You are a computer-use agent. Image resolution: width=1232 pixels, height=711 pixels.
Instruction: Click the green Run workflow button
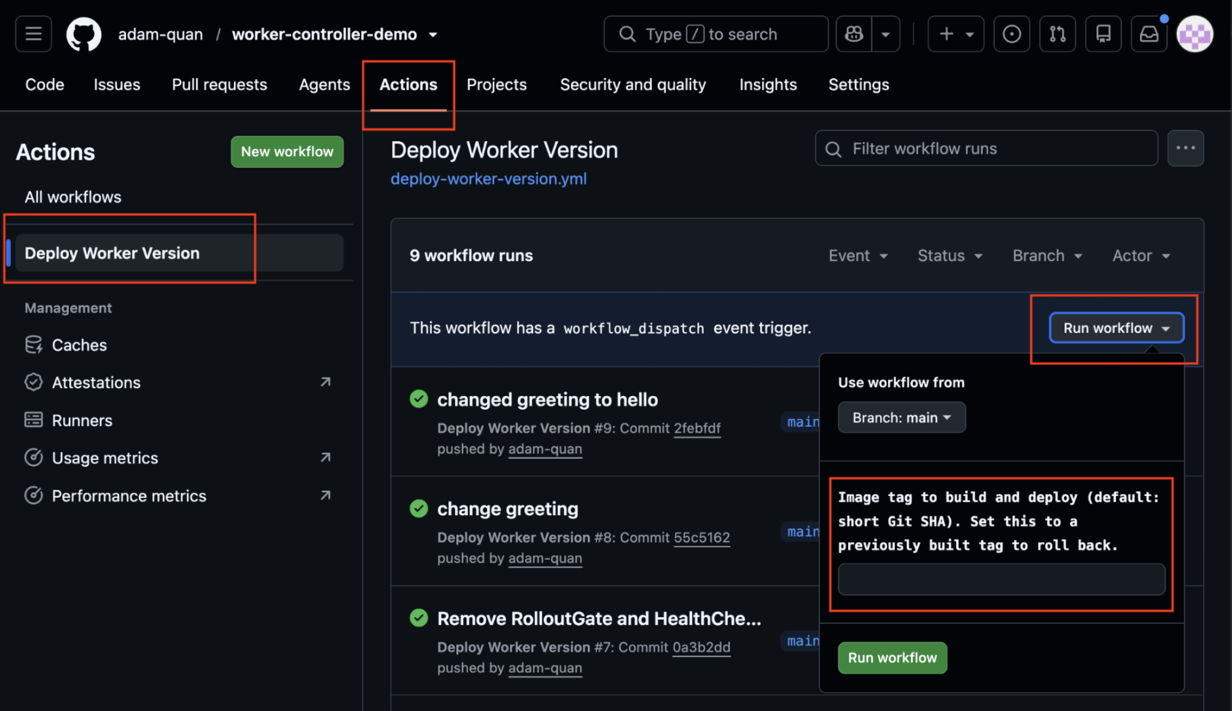point(892,658)
